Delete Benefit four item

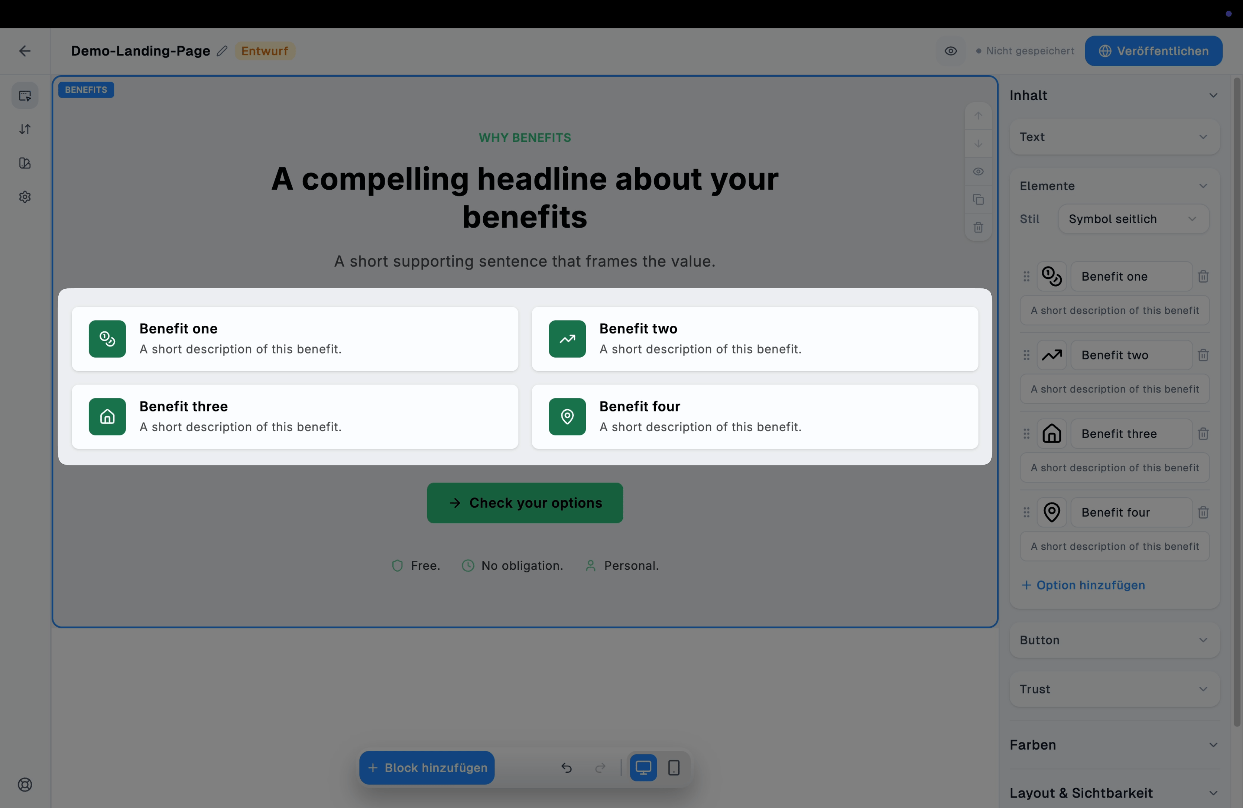pos(1203,512)
